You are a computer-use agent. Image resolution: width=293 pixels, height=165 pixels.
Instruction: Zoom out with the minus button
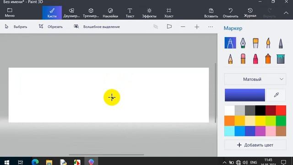point(183,27)
